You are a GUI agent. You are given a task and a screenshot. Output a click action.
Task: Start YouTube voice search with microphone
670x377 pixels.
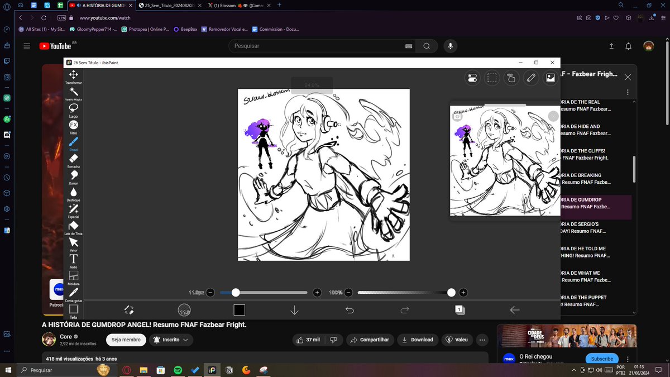450,46
